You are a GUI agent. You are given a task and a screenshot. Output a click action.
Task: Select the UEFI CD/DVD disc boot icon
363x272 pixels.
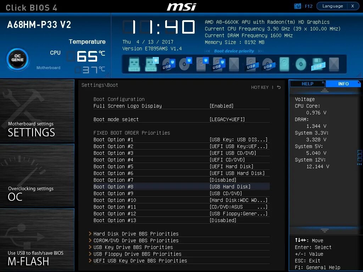[185, 64]
